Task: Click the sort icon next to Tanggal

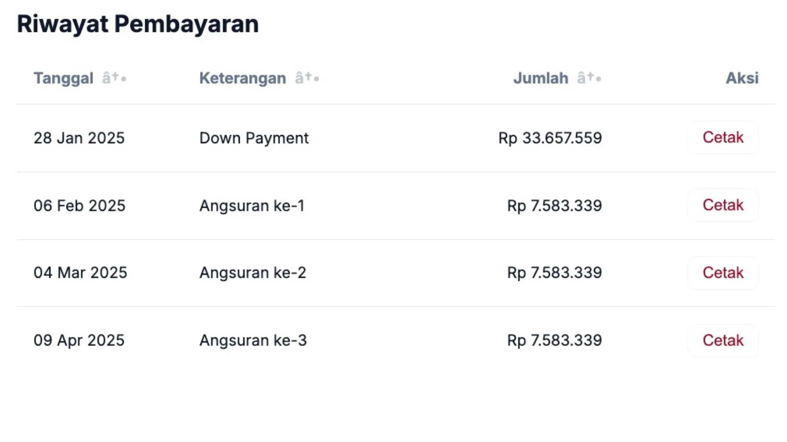Action: click(114, 78)
